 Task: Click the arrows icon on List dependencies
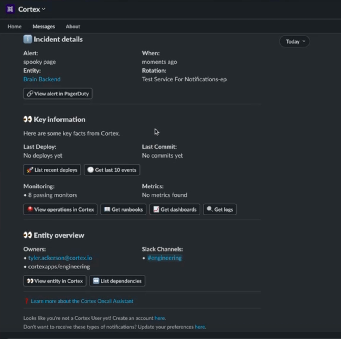pyautogui.click(x=96, y=281)
